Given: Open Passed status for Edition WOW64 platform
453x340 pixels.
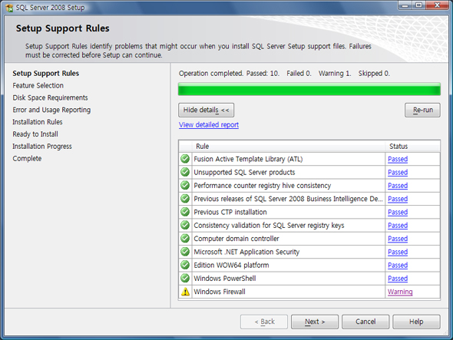Looking at the screenshot, I should point(398,266).
